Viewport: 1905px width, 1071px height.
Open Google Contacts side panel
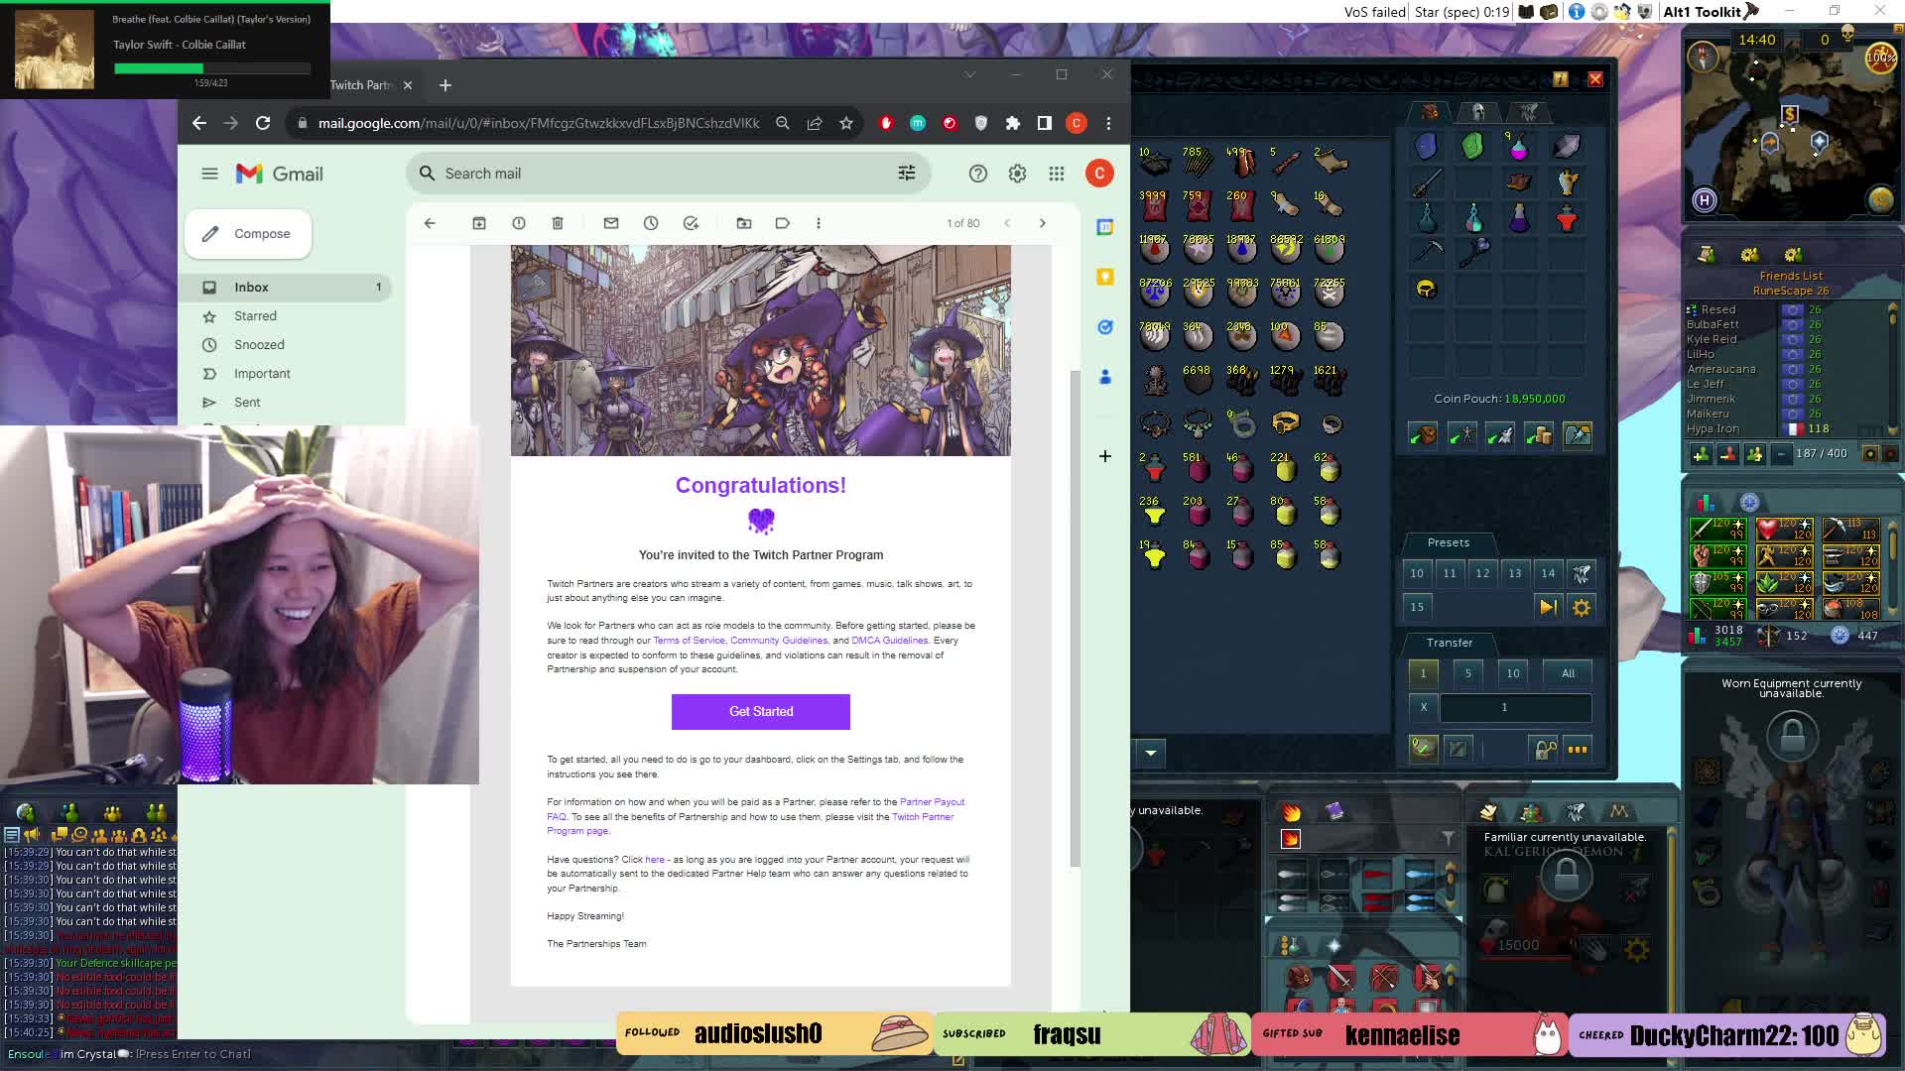coord(1105,377)
